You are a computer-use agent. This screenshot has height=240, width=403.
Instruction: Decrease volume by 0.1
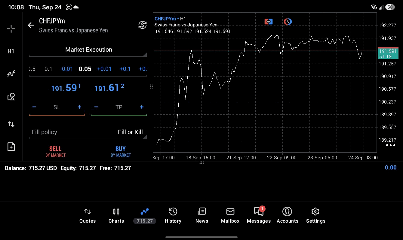[x=48, y=69]
